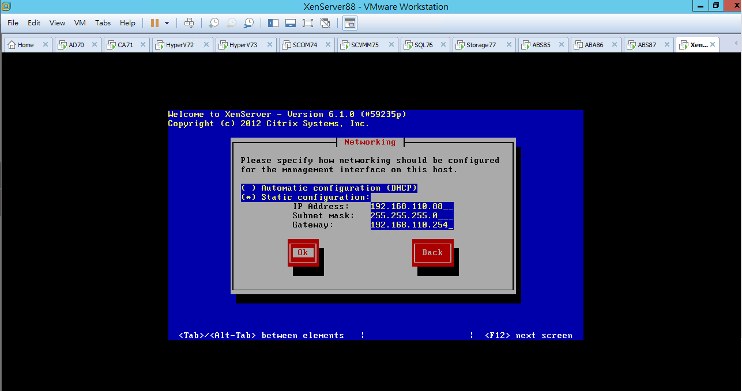
Task: Open the VM menu
Action: 80,23
